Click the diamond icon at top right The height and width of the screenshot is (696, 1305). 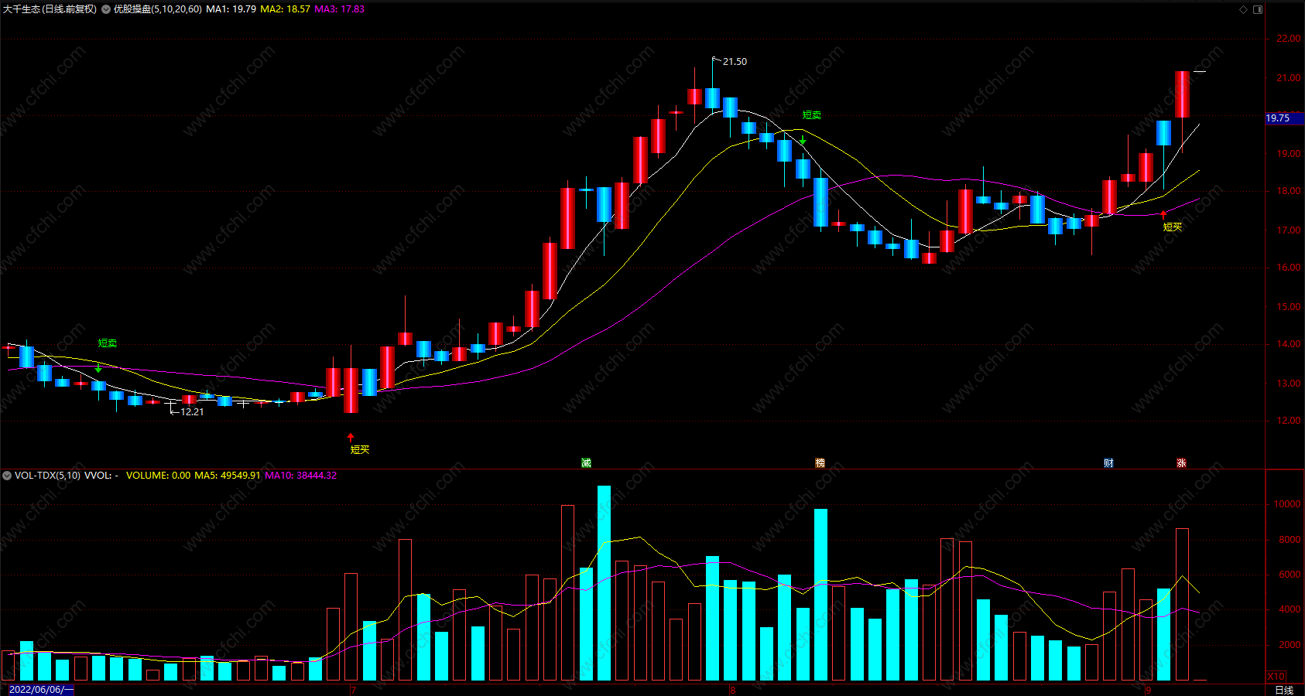[1244, 9]
